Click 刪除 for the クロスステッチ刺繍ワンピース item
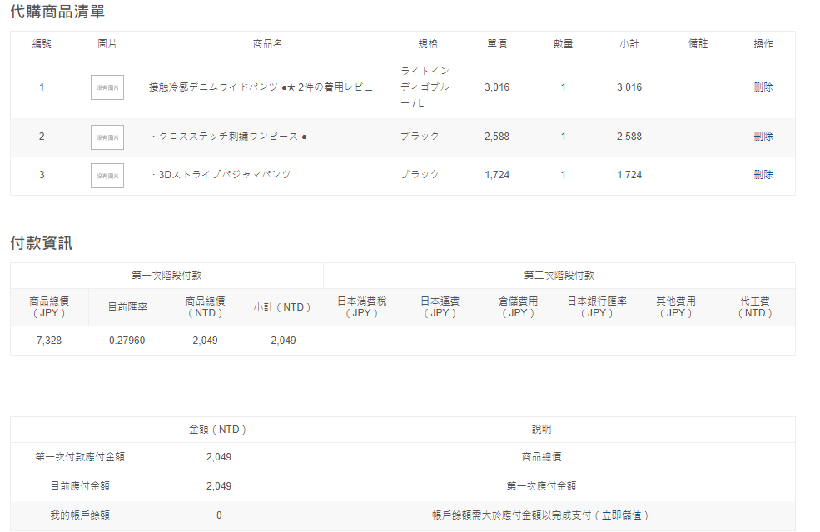Image resolution: width=820 pixels, height=532 pixels. click(x=765, y=136)
